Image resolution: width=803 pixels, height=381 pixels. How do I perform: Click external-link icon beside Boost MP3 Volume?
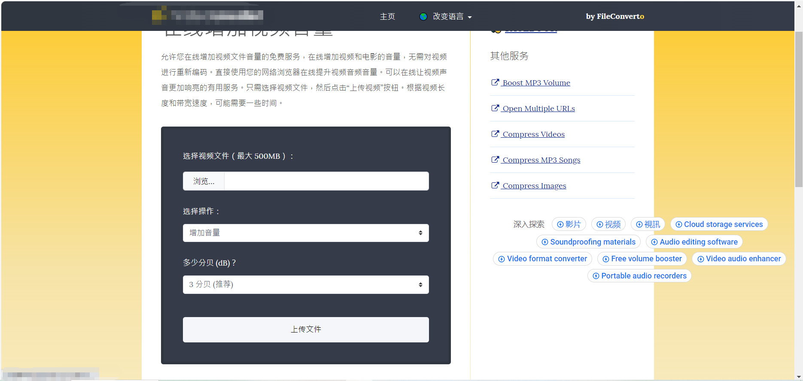tap(495, 82)
